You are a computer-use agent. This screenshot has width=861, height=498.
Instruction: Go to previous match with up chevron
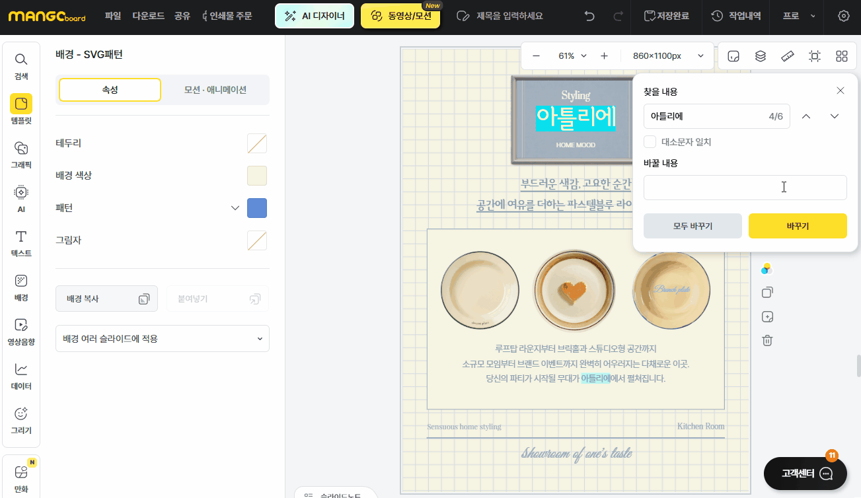click(805, 116)
